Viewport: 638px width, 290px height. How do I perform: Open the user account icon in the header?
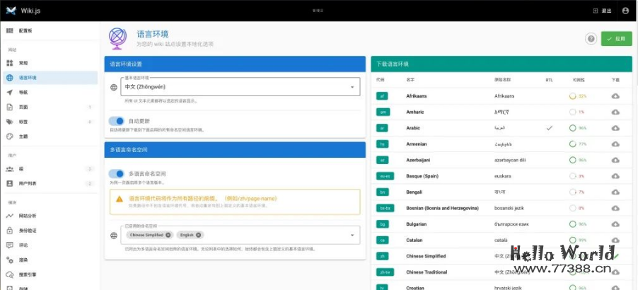click(x=625, y=11)
